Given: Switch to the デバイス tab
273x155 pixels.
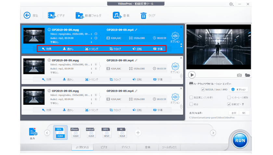Looking at the screenshot, I should pyautogui.click(x=126, y=147).
